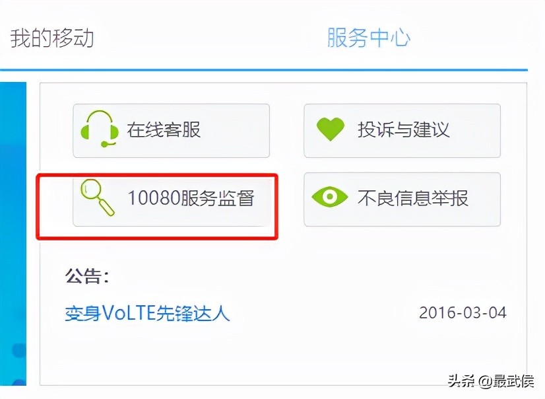
Task: Open 投诉与建议 complaints button
Action: tap(402, 131)
